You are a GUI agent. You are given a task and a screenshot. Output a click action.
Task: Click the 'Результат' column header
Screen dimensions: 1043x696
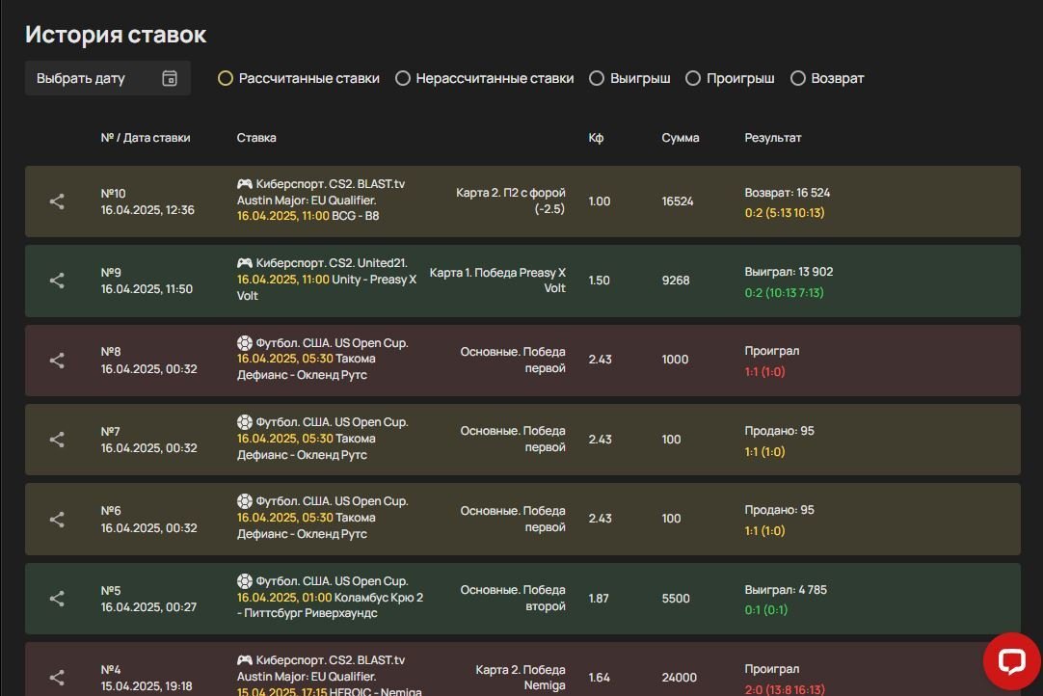[x=772, y=138]
